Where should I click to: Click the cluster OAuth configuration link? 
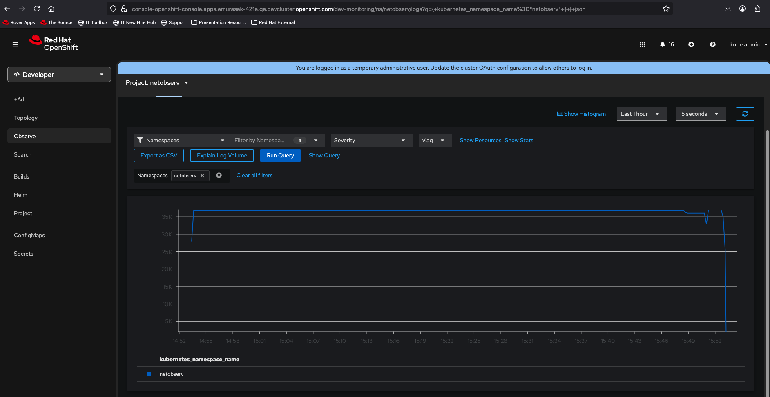coord(495,68)
